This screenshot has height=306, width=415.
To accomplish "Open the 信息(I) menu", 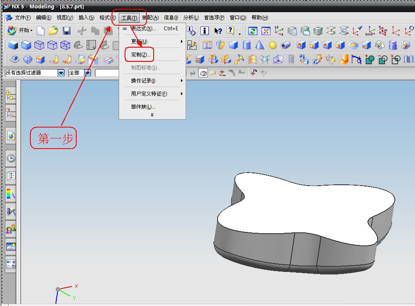I will (x=171, y=18).
